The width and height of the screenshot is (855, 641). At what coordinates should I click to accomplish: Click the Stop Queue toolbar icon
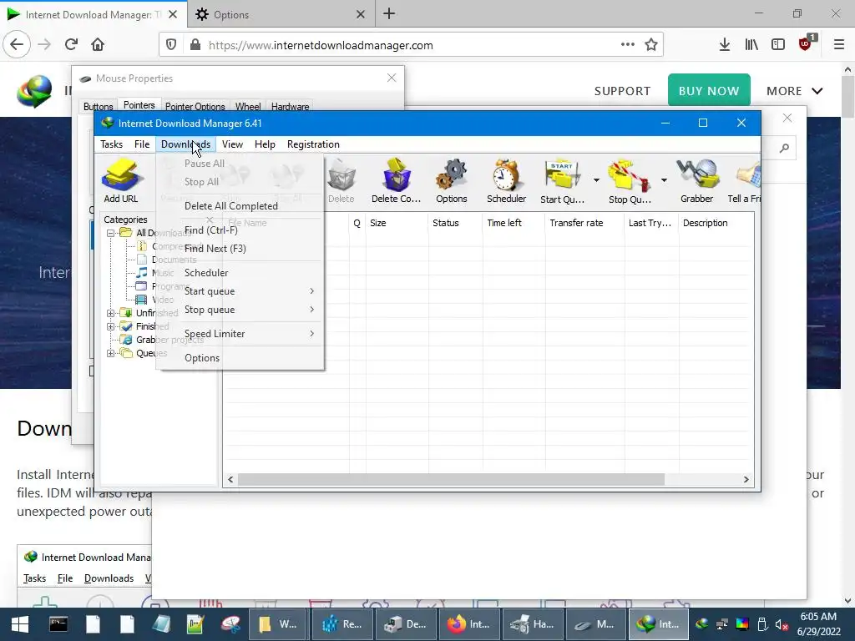[x=630, y=181]
